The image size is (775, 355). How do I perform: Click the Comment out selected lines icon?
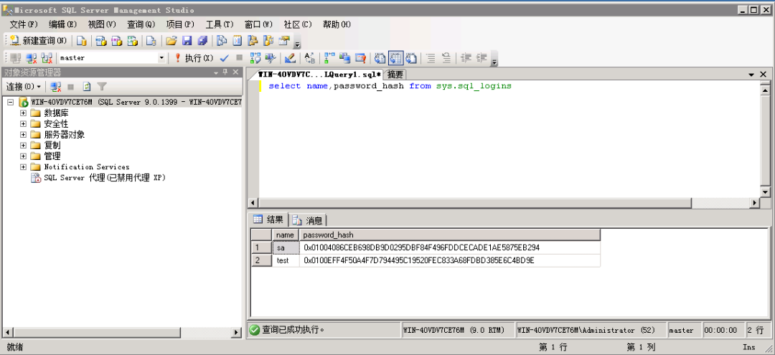point(431,58)
